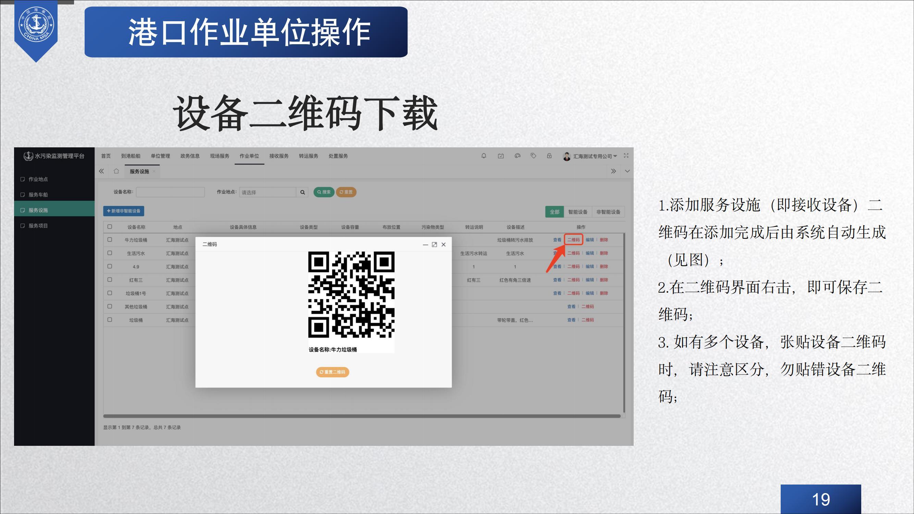Click the 设备名称 input field
Screen dimensions: 914x514
[x=170, y=192]
